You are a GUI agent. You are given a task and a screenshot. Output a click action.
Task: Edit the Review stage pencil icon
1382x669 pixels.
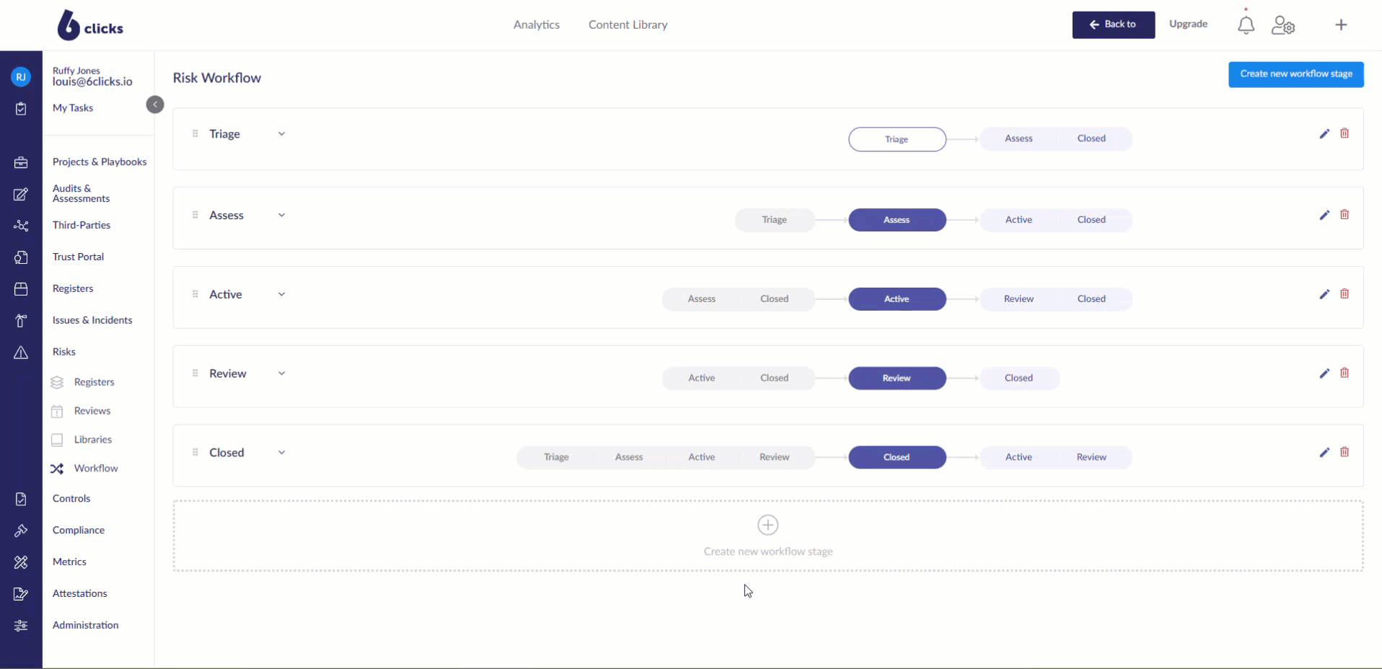1324,373
